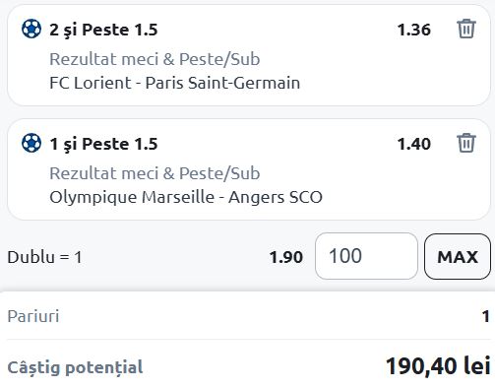Open the '2 și Peste 1.5' selection title
495x388 pixels.
[x=103, y=30]
